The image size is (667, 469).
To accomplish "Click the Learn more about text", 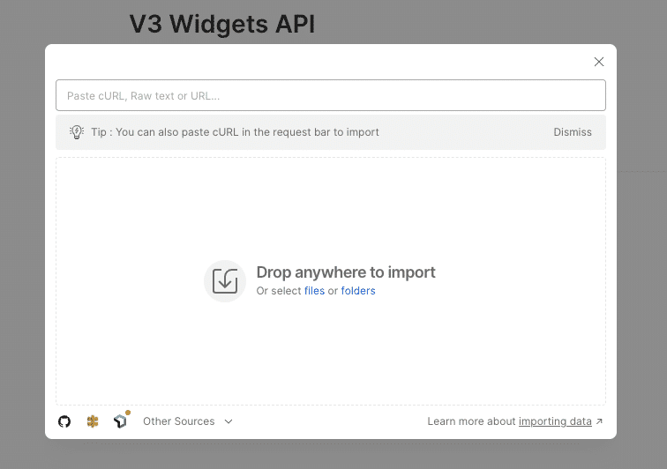I will pyautogui.click(x=471, y=421).
